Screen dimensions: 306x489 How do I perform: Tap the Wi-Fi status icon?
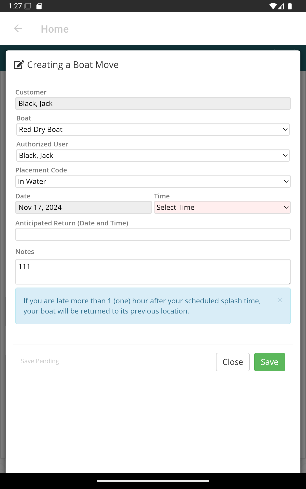pyautogui.click(x=273, y=6)
